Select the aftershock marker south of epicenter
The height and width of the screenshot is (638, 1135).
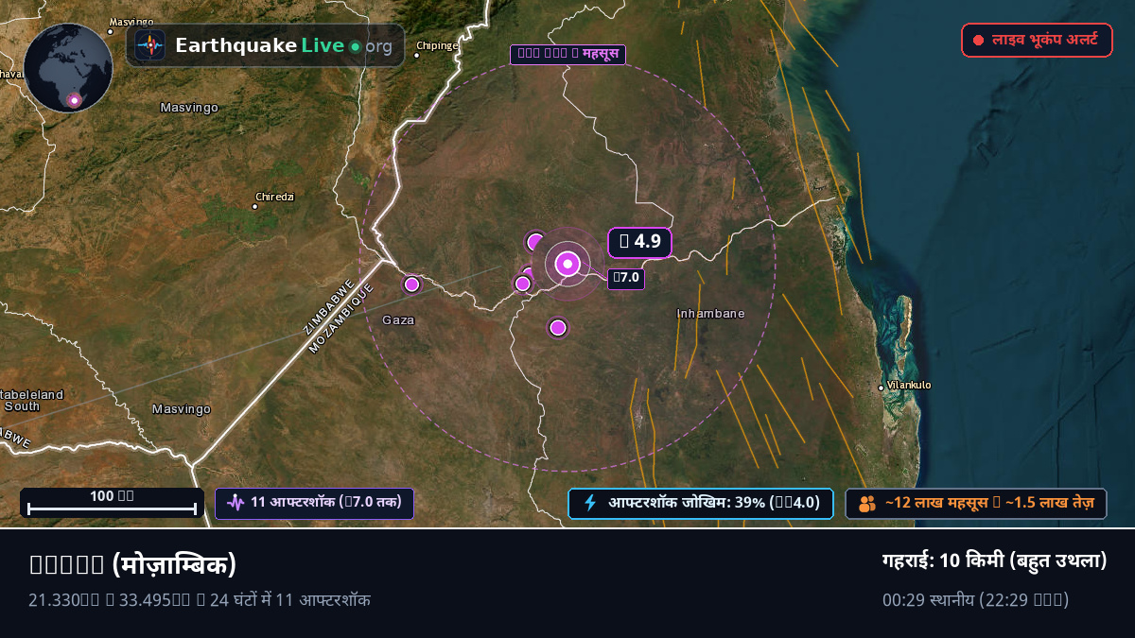click(558, 327)
